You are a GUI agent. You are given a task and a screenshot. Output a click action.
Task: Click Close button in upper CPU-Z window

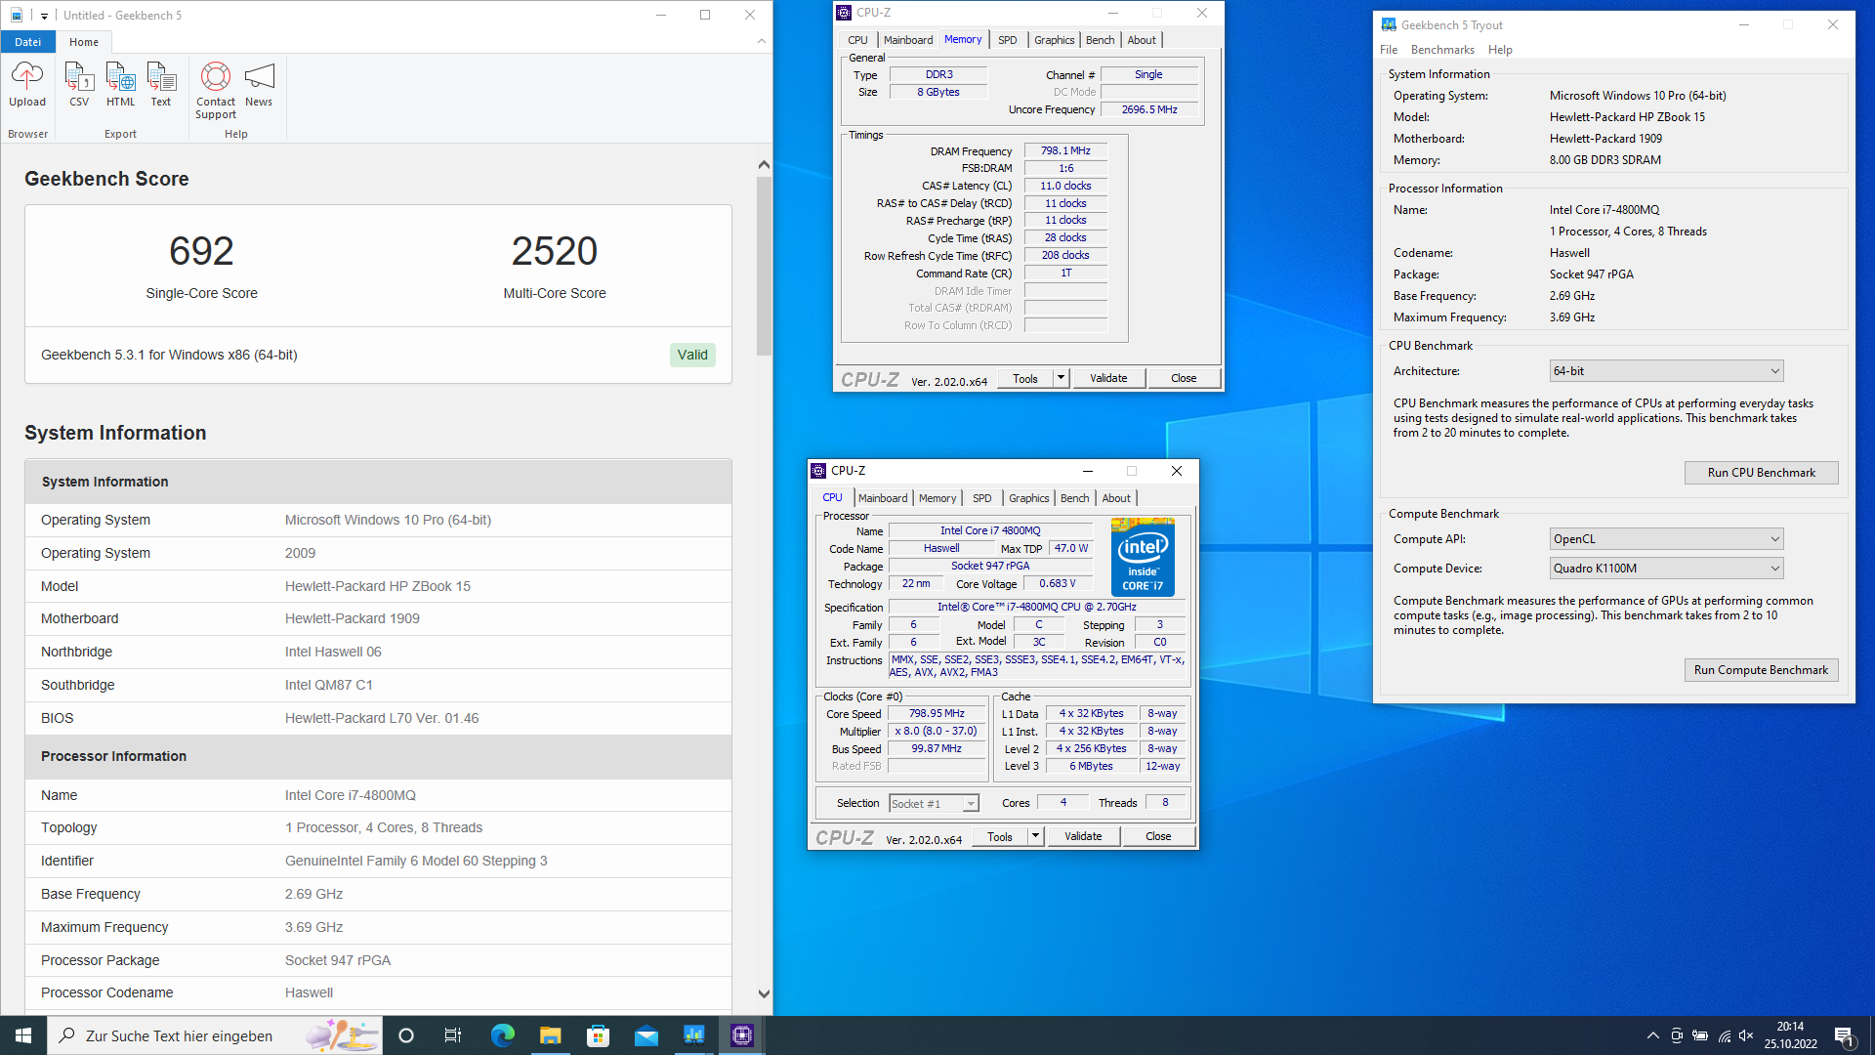tap(1184, 378)
